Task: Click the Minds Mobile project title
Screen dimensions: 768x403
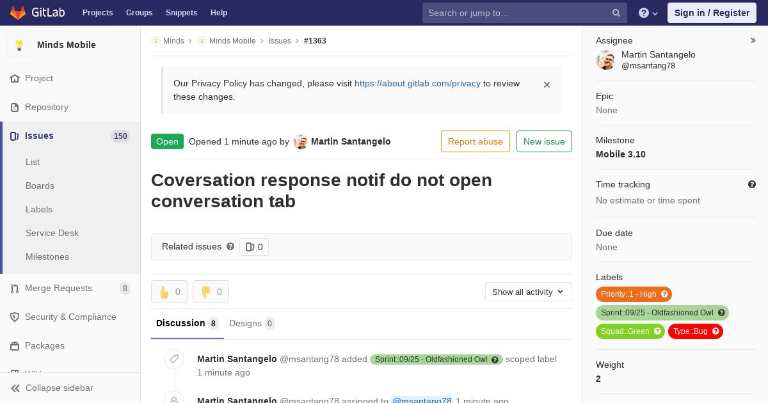Action: 67,45
